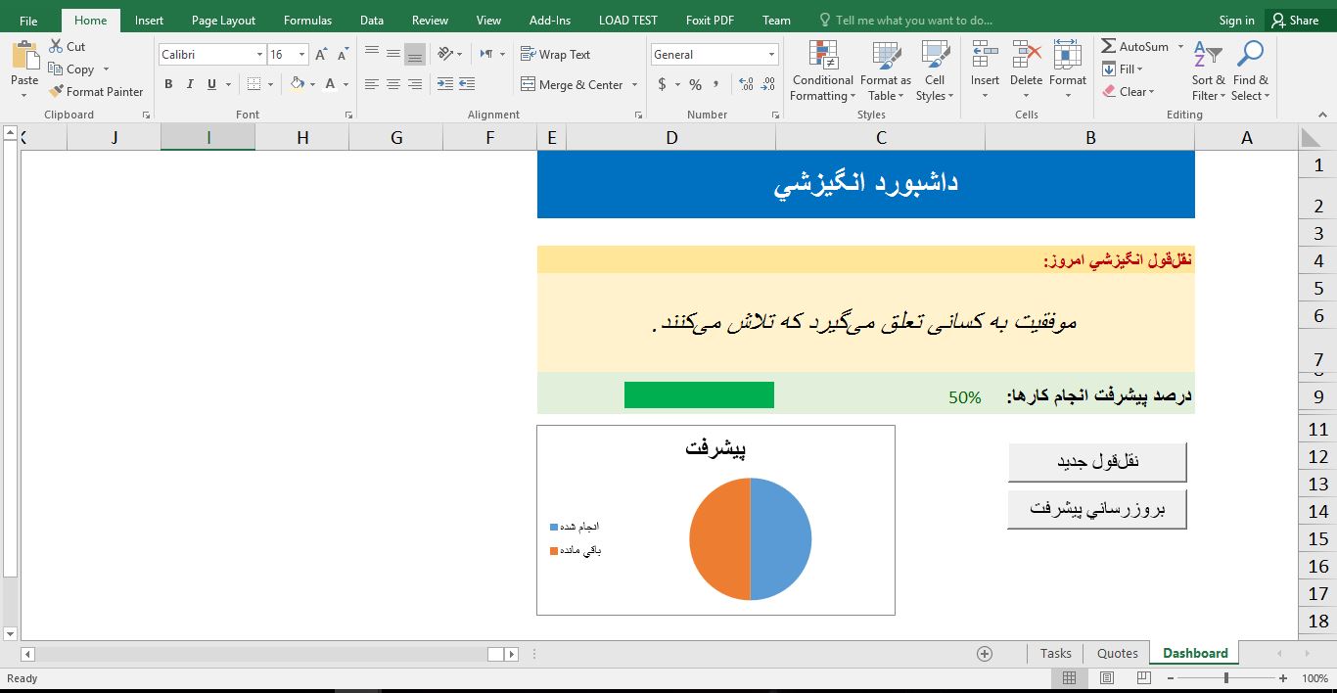Toggle Underline formatting
This screenshot has height=693, width=1337.
coord(211,84)
